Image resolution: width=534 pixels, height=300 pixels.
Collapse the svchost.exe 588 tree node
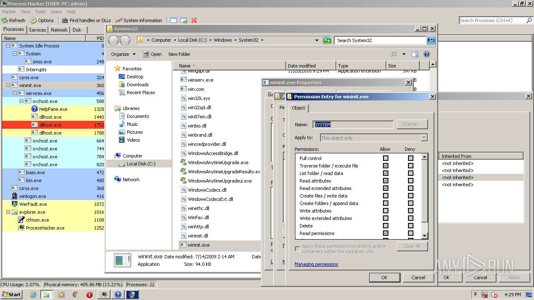(21, 101)
